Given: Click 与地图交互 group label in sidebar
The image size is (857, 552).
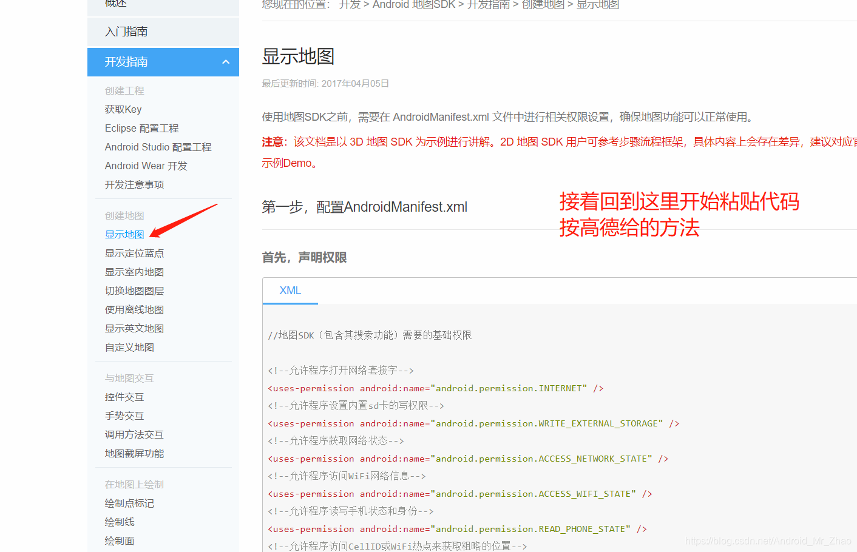Looking at the screenshot, I should pyautogui.click(x=129, y=378).
